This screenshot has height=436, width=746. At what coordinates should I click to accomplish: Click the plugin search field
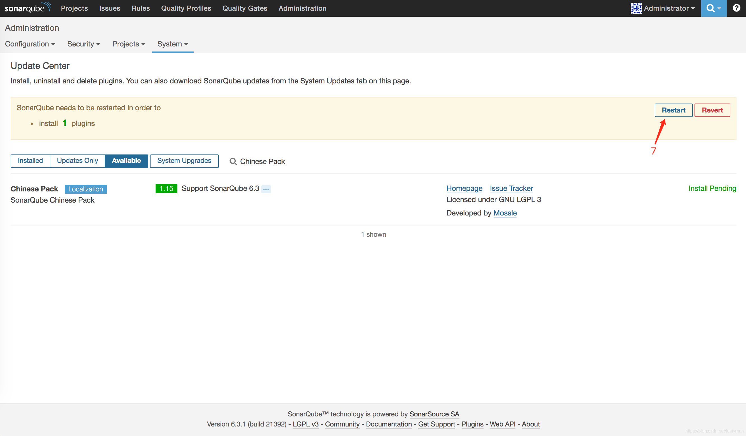[x=262, y=161]
